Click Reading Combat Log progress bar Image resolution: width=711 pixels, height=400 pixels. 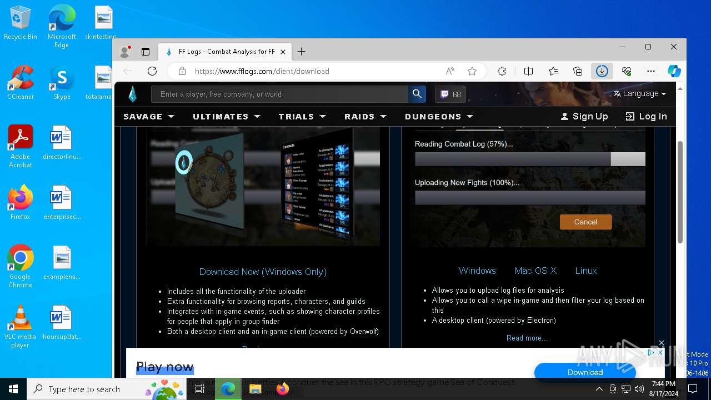click(x=530, y=159)
